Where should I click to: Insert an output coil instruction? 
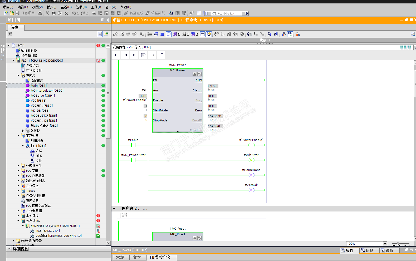(134, 55)
